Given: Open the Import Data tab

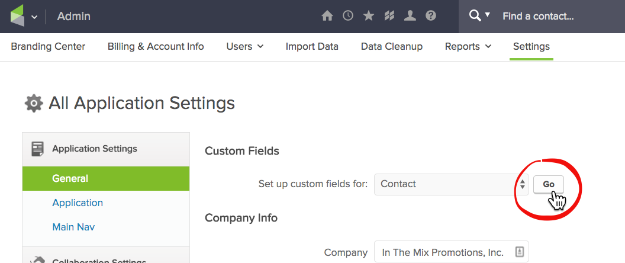Looking at the screenshot, I should pos(312,47).
